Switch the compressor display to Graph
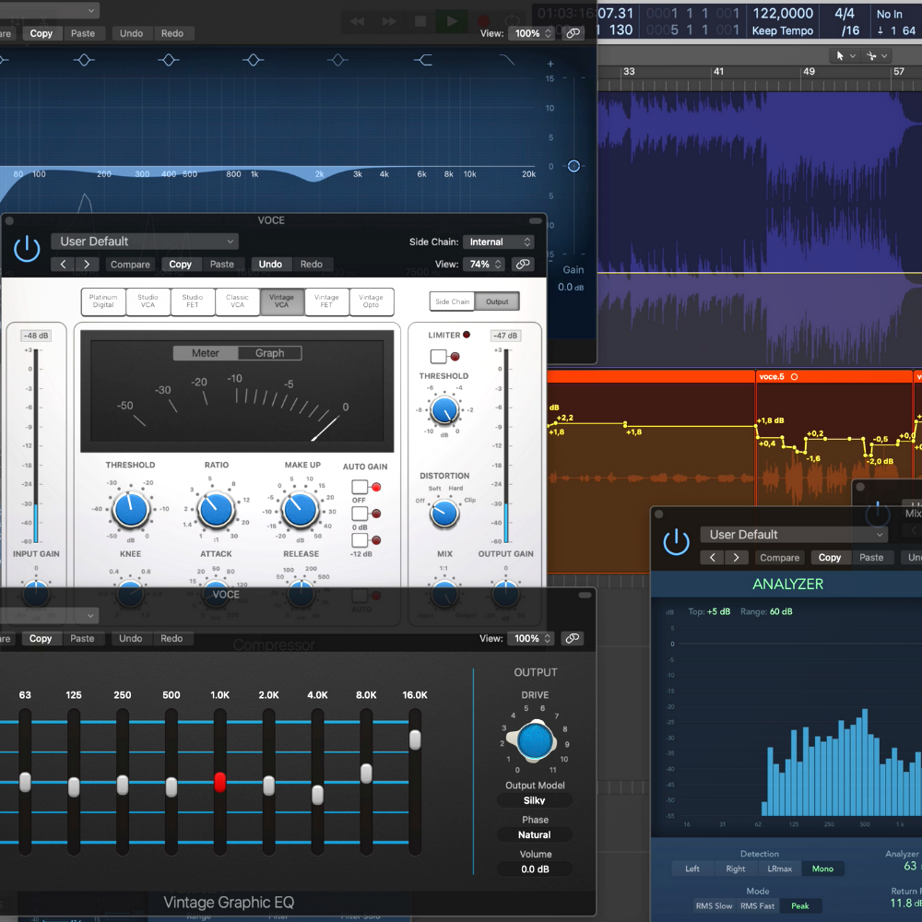922x922 pixels. (270, 353)
